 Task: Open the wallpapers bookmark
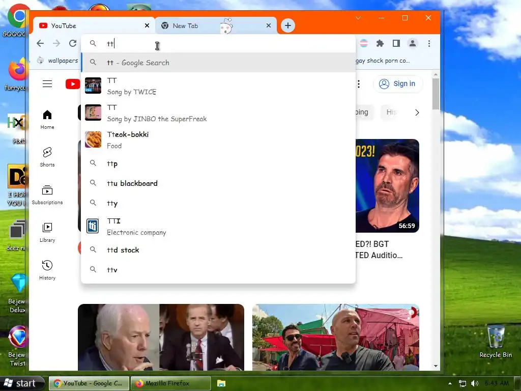pyautogui.click(x=57, y=61)
